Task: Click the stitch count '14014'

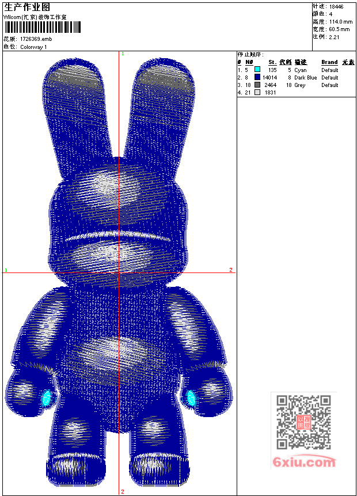Action: tap(269, 78)
